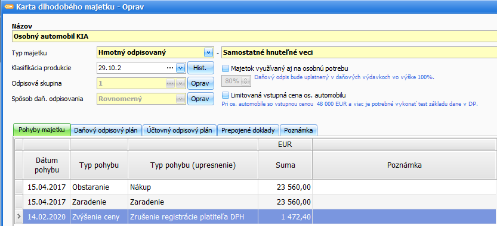
Task: Click the Poznámka column header
Action: coord(405,165)
